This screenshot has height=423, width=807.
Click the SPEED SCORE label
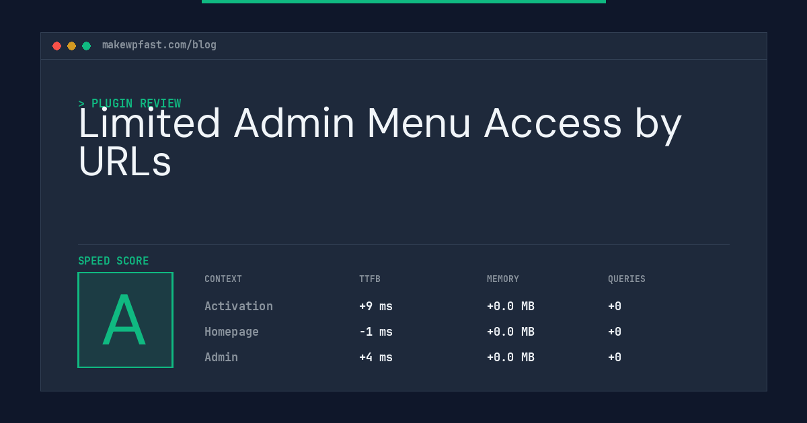(114, 261)
